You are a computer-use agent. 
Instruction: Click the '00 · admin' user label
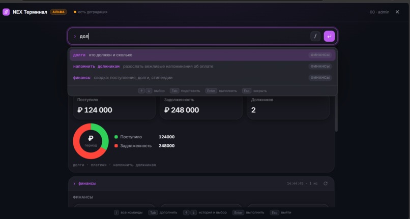tap(379, 12)
